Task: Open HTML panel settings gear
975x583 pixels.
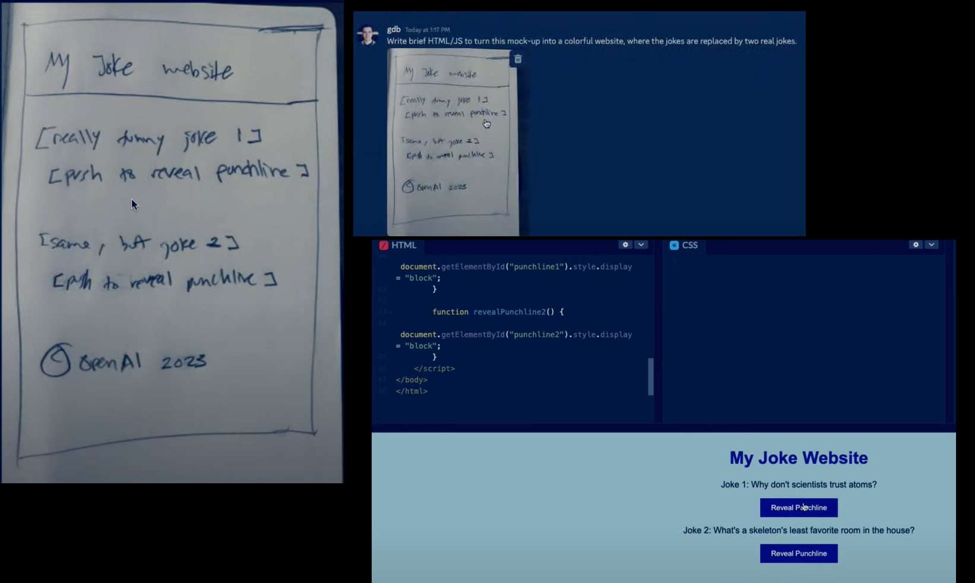Action: 625,245
